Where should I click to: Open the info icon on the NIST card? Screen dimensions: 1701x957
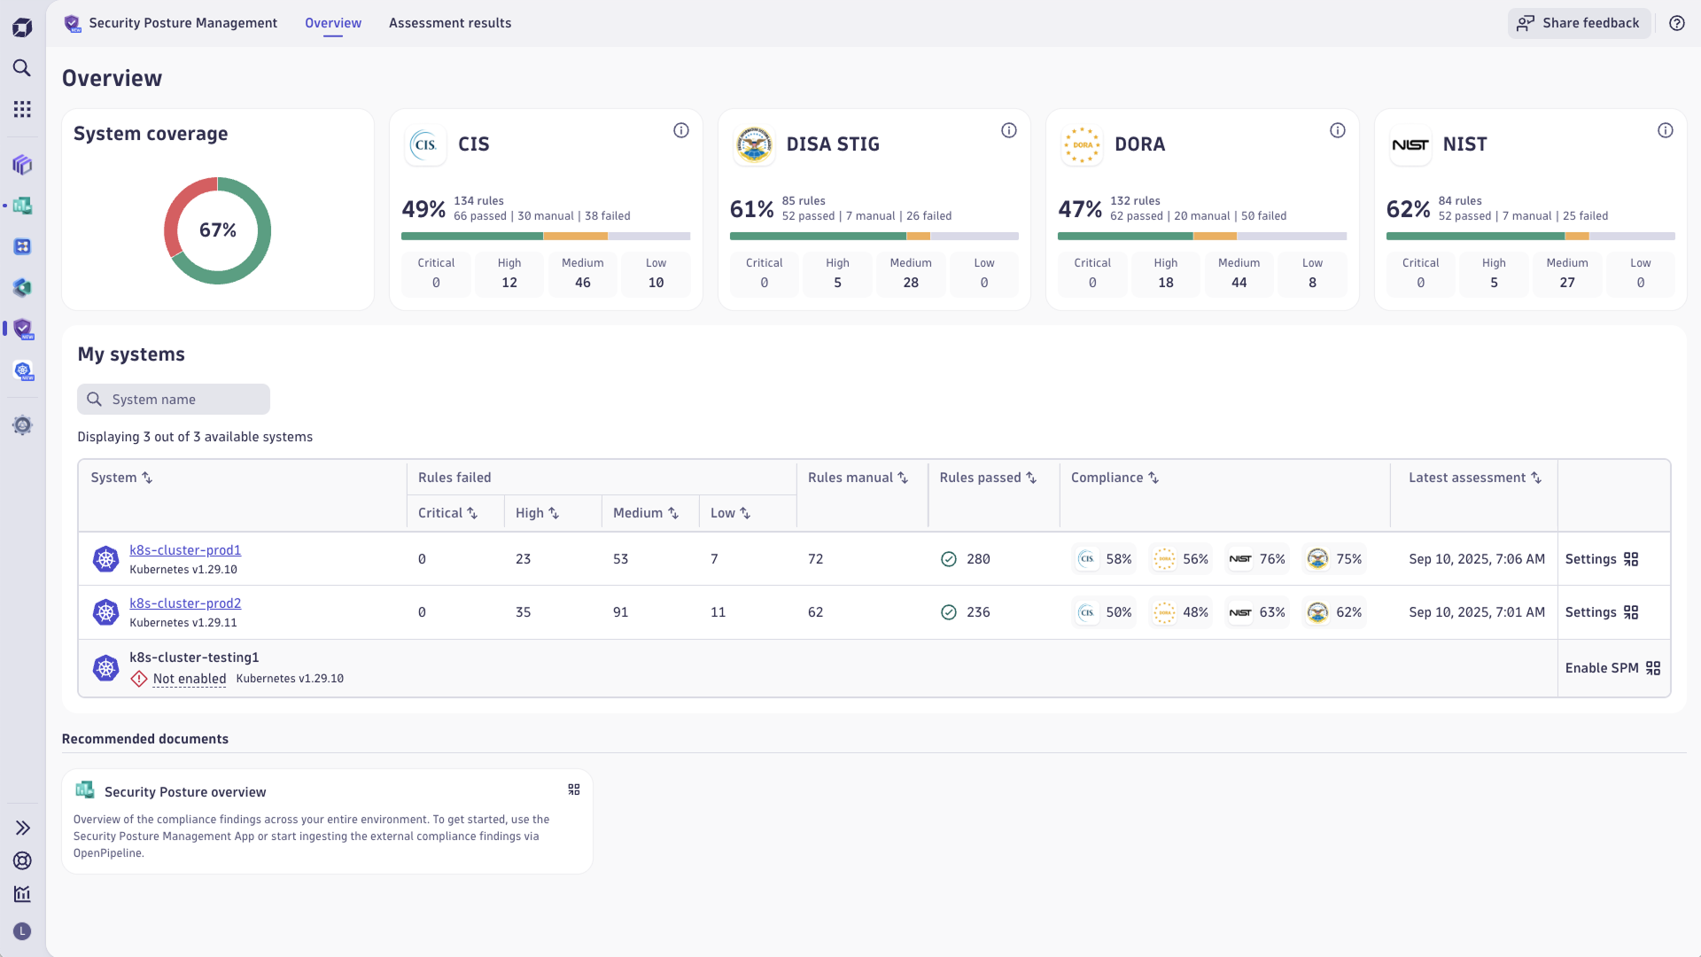coord(1666,129)
